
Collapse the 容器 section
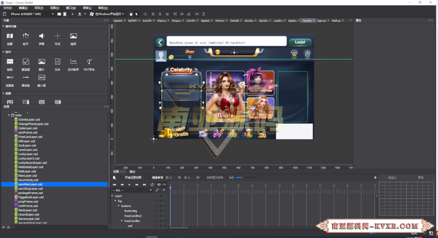click(x=3, y=94)
